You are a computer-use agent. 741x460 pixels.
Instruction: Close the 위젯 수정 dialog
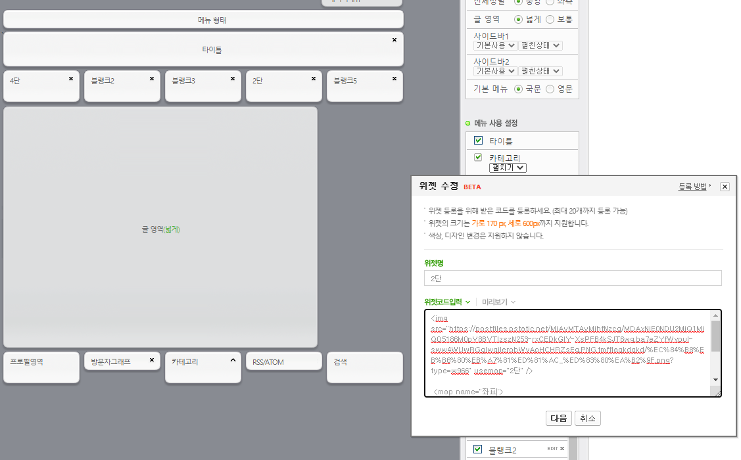tap(725, 187)
